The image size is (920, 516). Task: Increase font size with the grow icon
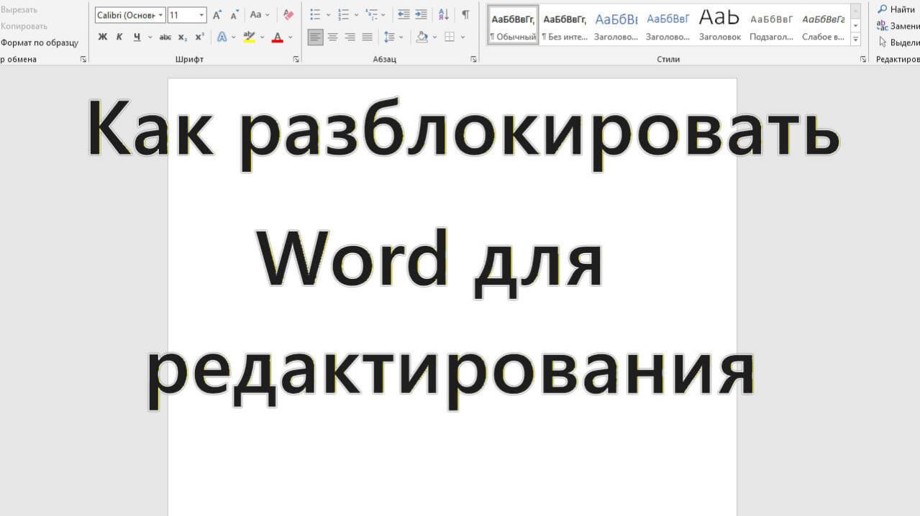click(x=217, y=14)
